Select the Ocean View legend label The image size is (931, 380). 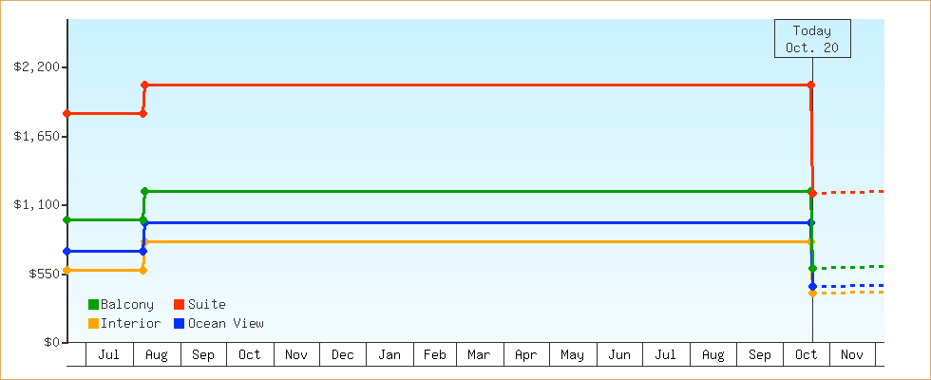[225, 324]
